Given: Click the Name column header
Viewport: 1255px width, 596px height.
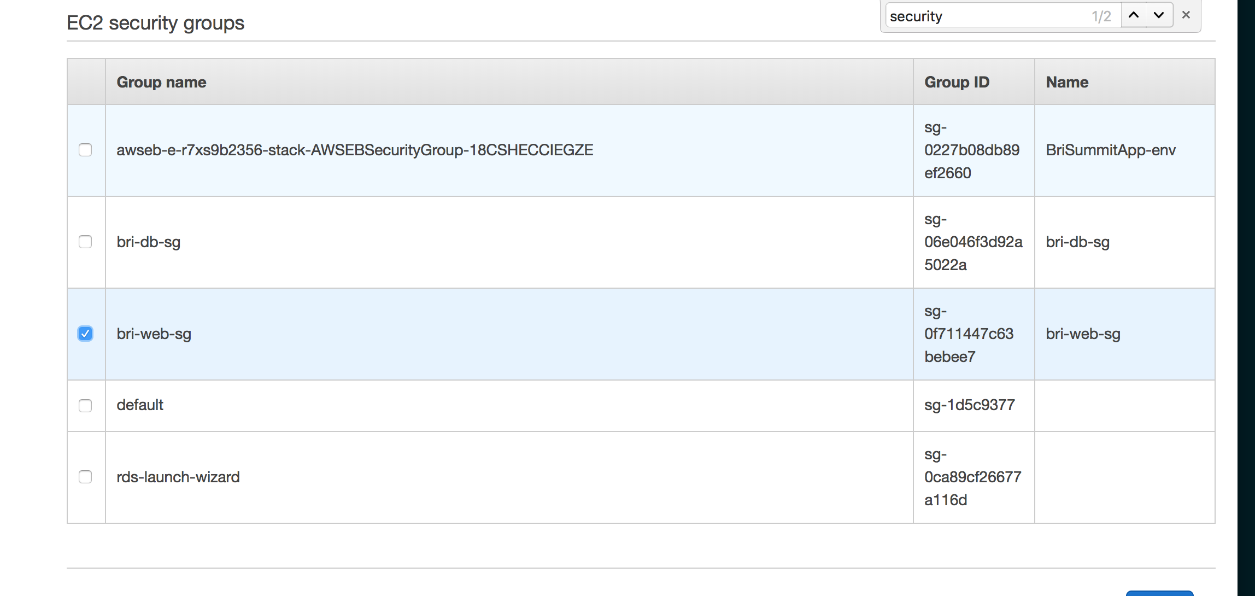Looking at the screenshot, I should tap(1067, 82).
